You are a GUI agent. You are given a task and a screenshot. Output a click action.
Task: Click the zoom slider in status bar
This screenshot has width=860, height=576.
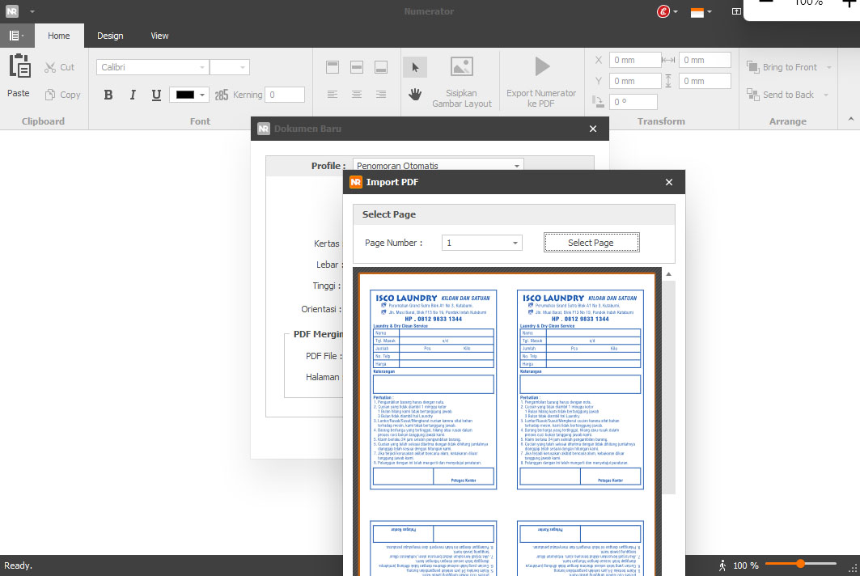coord(800,564)
